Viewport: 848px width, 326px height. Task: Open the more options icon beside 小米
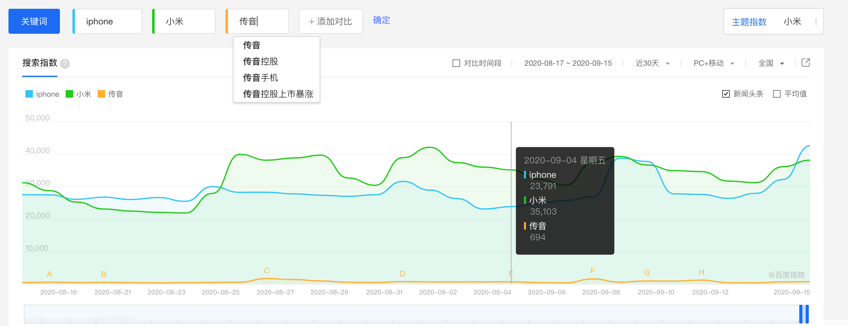click(816, 21)
